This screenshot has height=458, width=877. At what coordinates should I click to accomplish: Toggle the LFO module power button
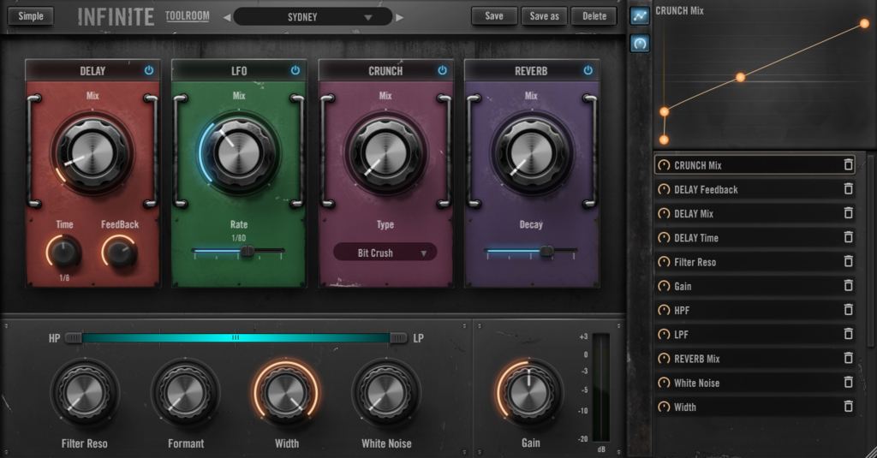point(295,70)
